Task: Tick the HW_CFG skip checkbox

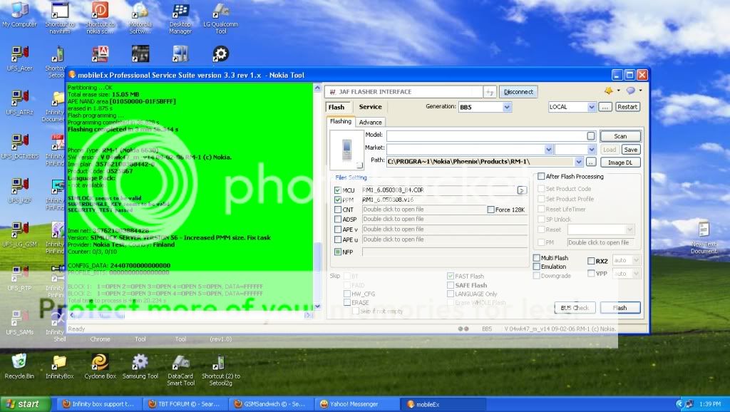Action: click(x=347, y=294)
